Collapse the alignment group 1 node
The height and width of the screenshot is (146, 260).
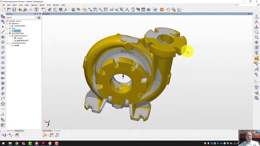coord(10,36)
